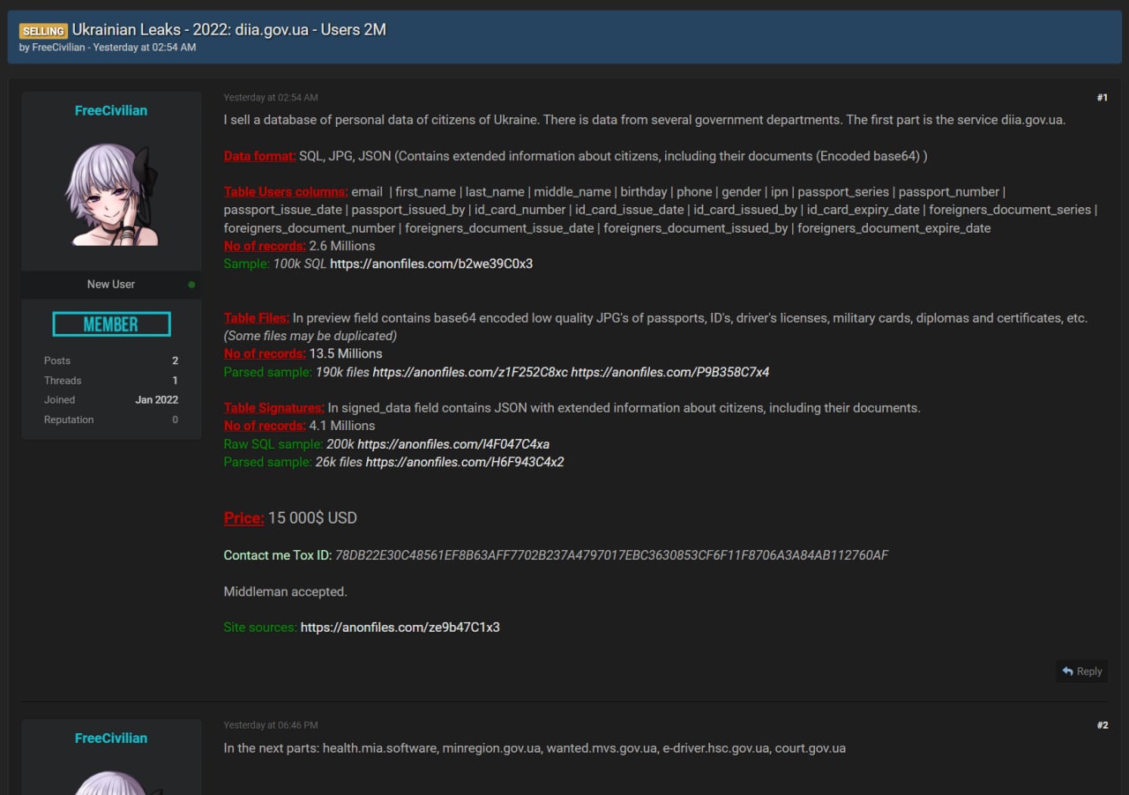The height and width of the screenshot is (795, 1129).
Task: Click the Table Files: heading
Action: point(257,318)
